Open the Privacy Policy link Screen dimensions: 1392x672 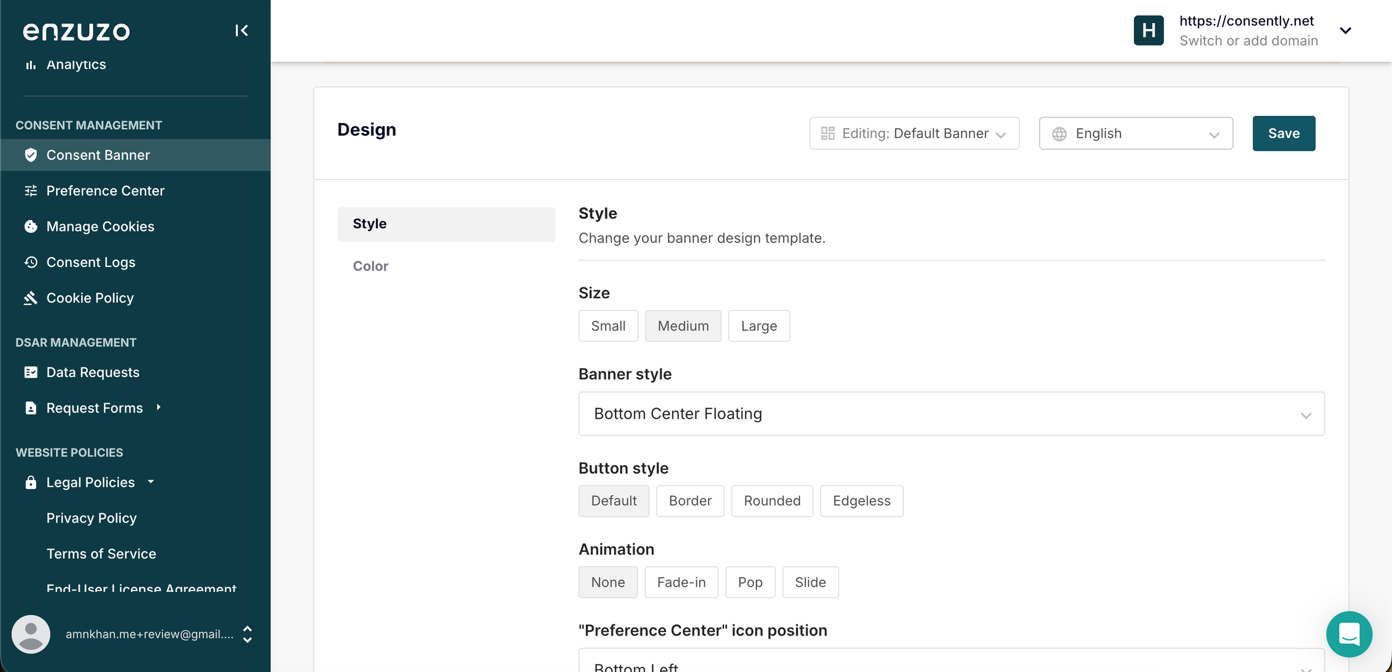[92, 518]
